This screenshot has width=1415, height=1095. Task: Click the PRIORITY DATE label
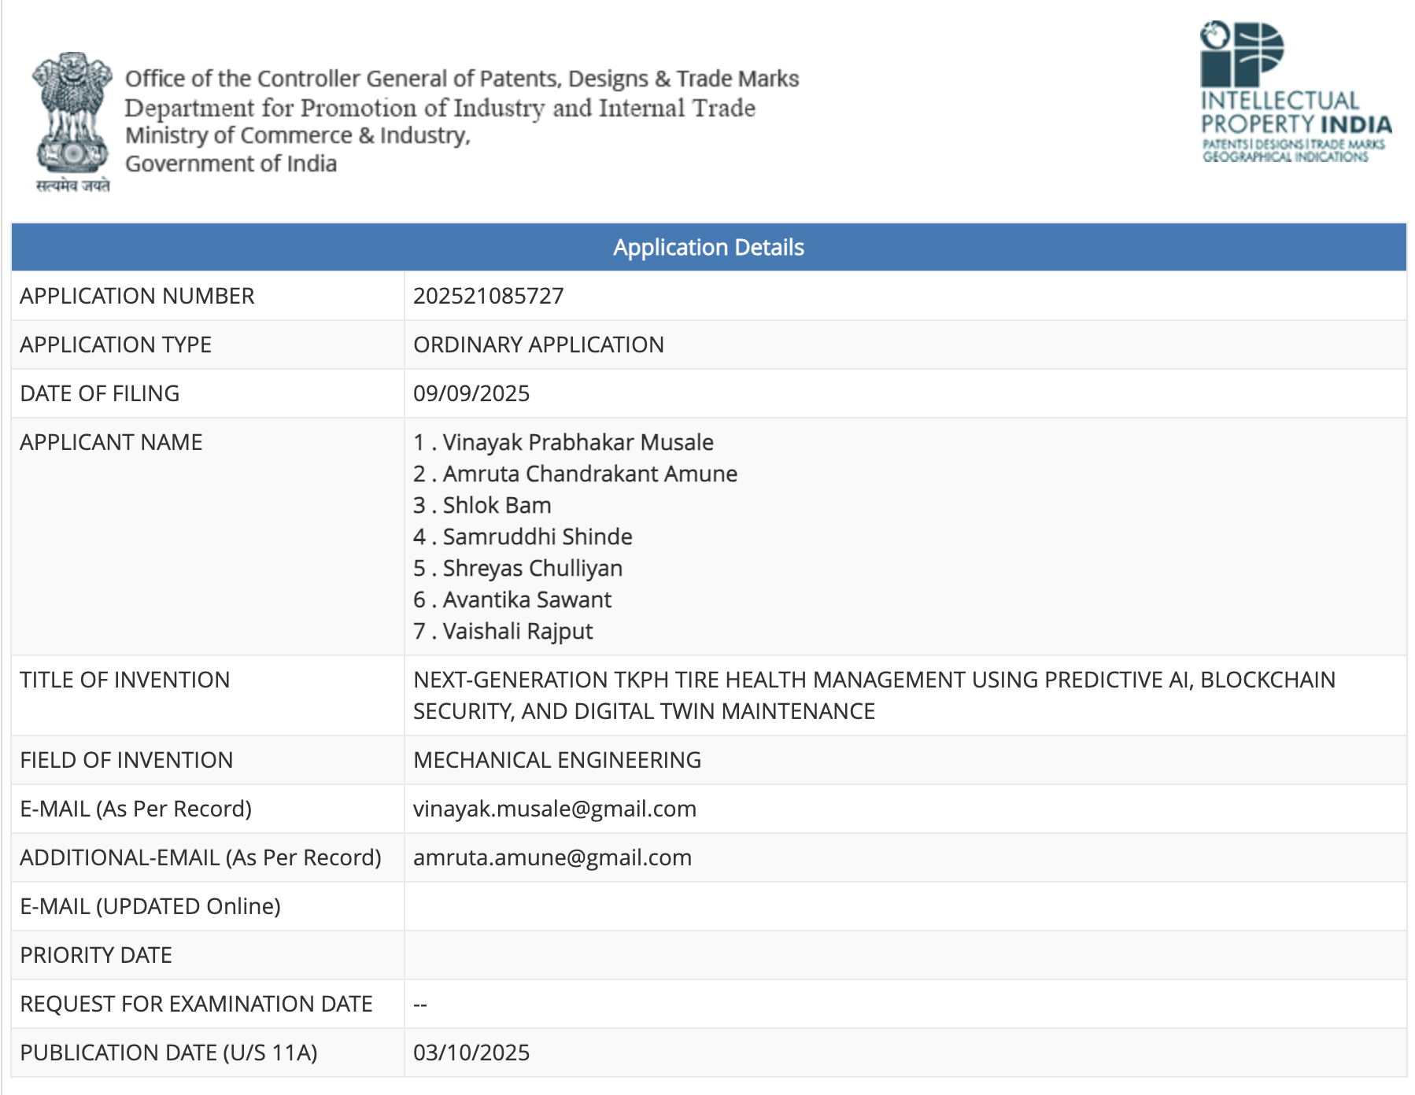click(x=96, y=955)
